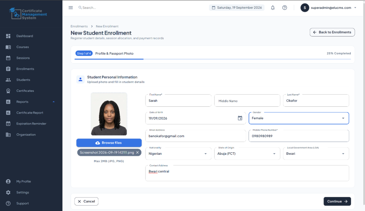Viewport: 365px width, 211px height.
Task: Click the Step 1 of 4 badge
Action: tap(84, 53)
